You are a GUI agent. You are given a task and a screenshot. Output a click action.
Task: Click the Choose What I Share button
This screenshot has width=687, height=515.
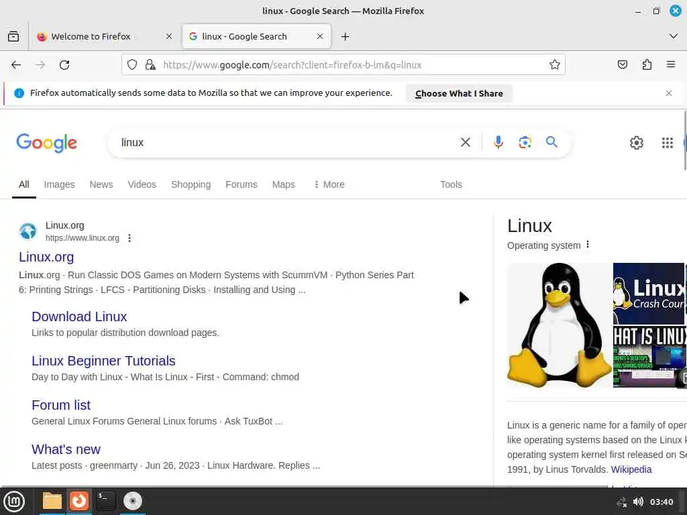(459, 93)
